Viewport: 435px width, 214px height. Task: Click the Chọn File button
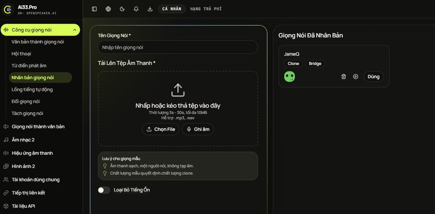click(161, 129)
